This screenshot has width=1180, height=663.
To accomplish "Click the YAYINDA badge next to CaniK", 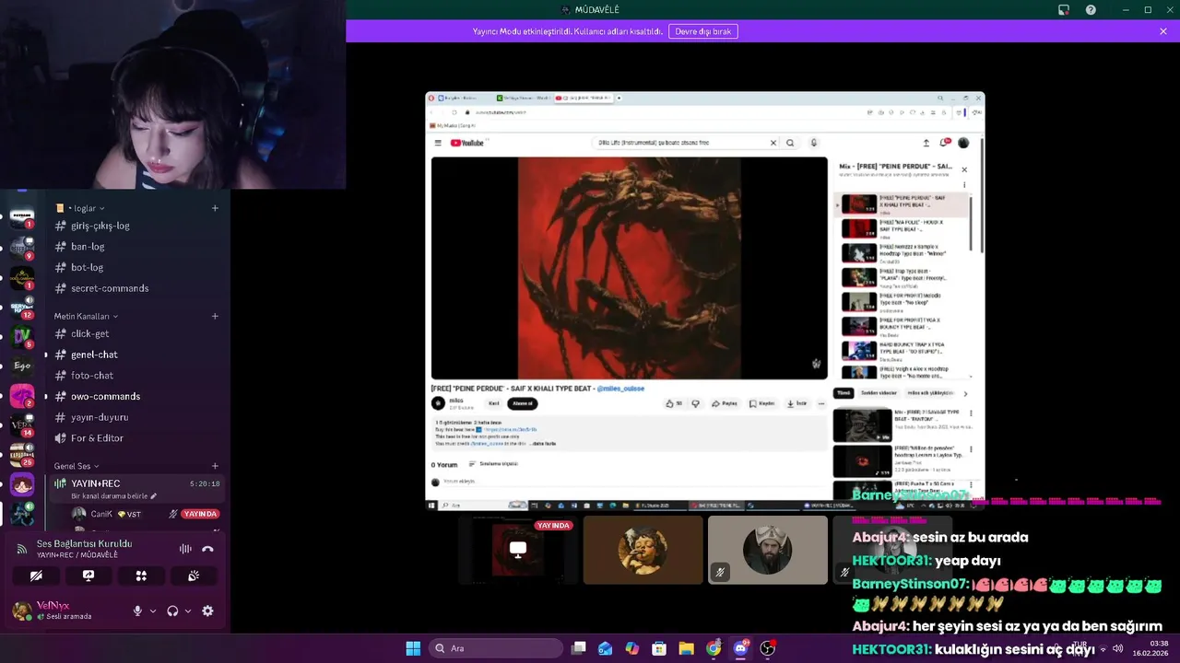I will click(200, 514).
